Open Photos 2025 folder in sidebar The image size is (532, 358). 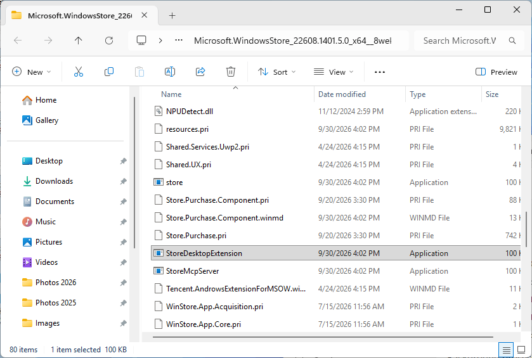(49, 303)
